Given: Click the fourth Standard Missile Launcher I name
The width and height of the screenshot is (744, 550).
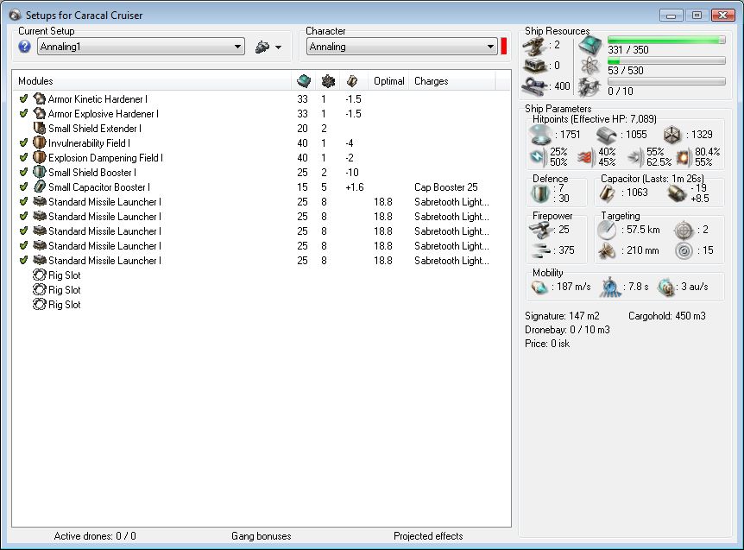Looking at the screenshot, I should [x=104, y=246].
